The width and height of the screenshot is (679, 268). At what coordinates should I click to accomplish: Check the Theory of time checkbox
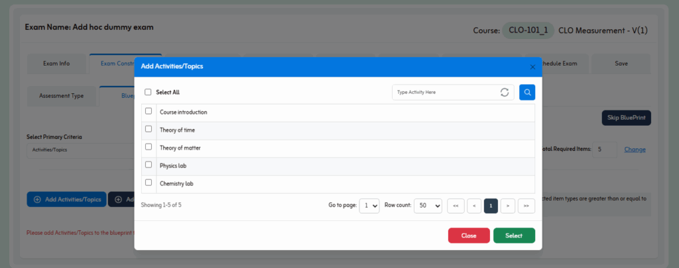click(x=149, y=129)
